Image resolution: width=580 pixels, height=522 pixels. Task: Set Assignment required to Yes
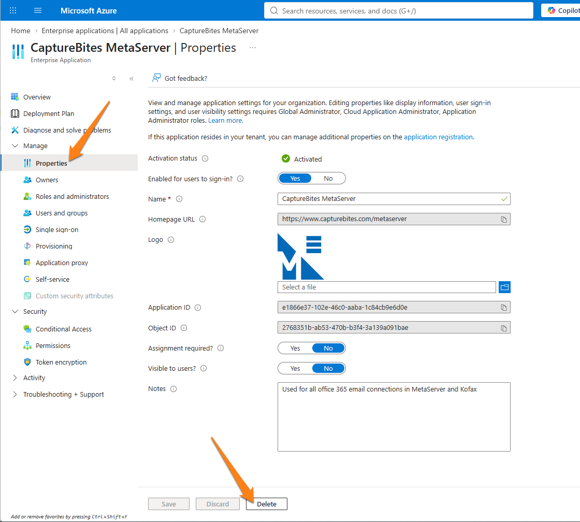coord(295,348)
